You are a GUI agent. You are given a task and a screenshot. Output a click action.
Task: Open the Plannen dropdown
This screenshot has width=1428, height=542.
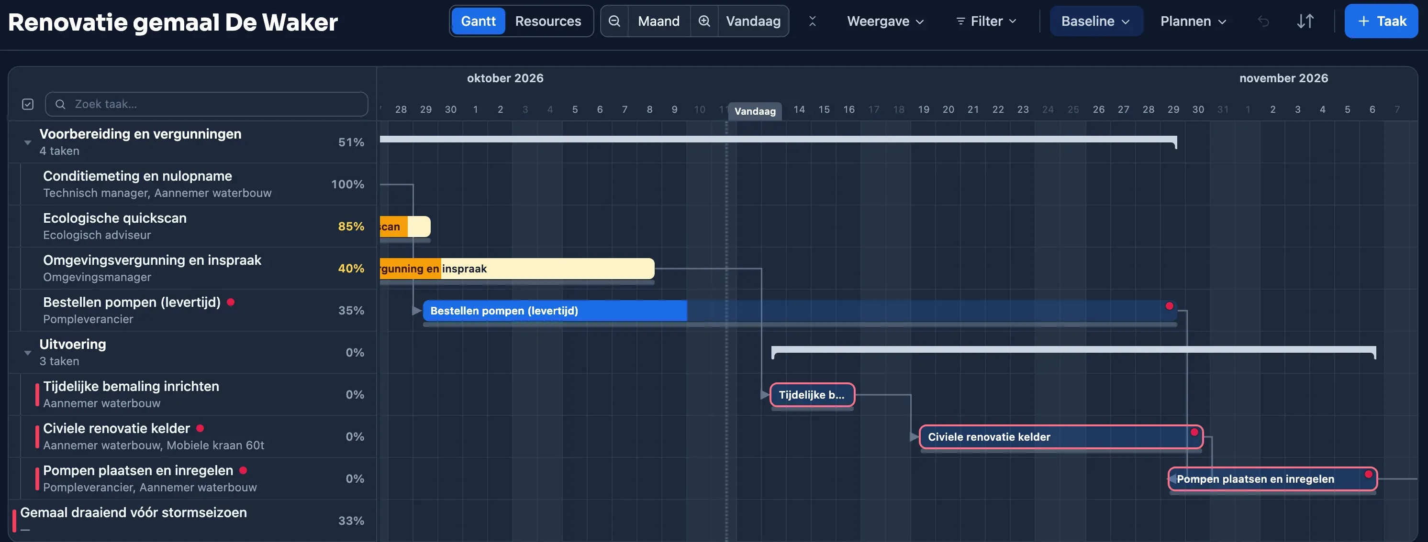tap(1193, 21)
